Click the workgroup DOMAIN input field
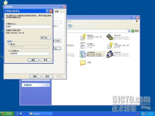 pos(30,54)
